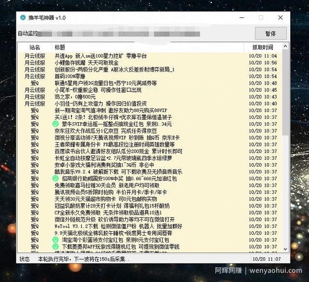The image size is (309, 282).
Task: Select row 新一期淘宝淘气值冲刺
Action: click(150, 111)
